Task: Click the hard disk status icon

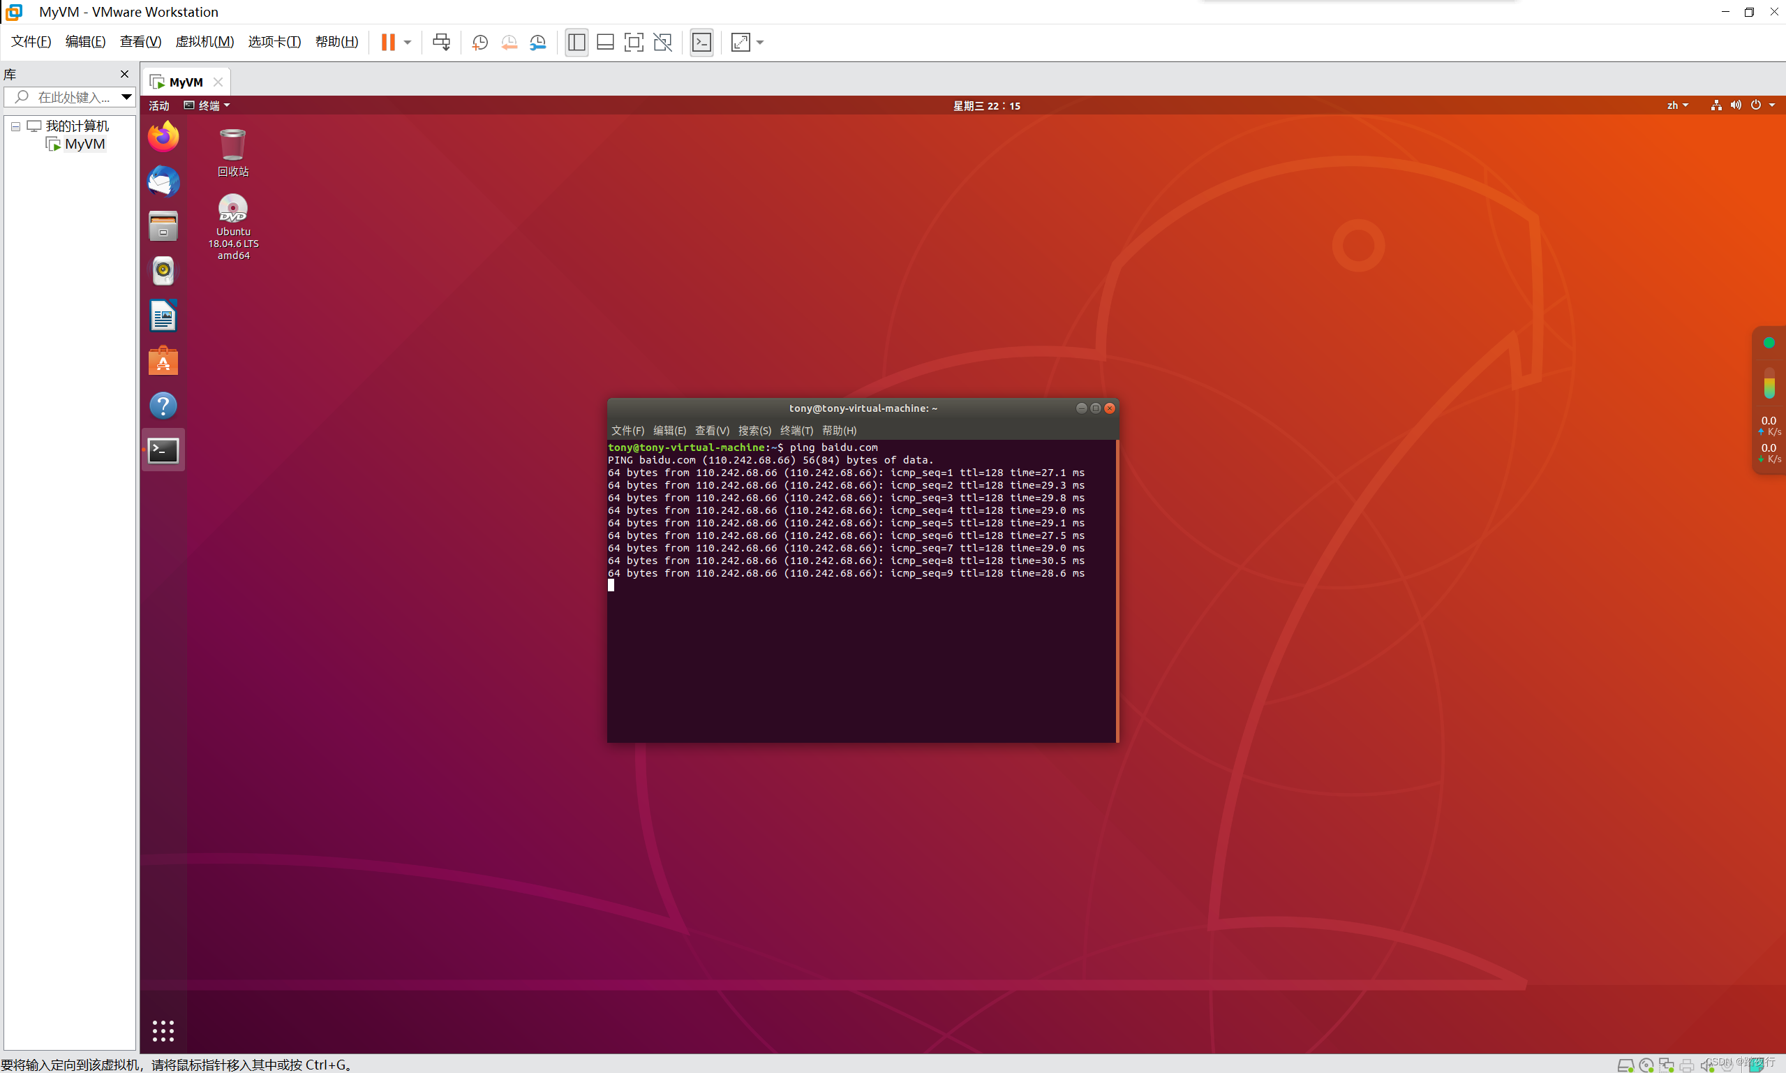Action: pyautogui.click(x=1625, y=1065)
